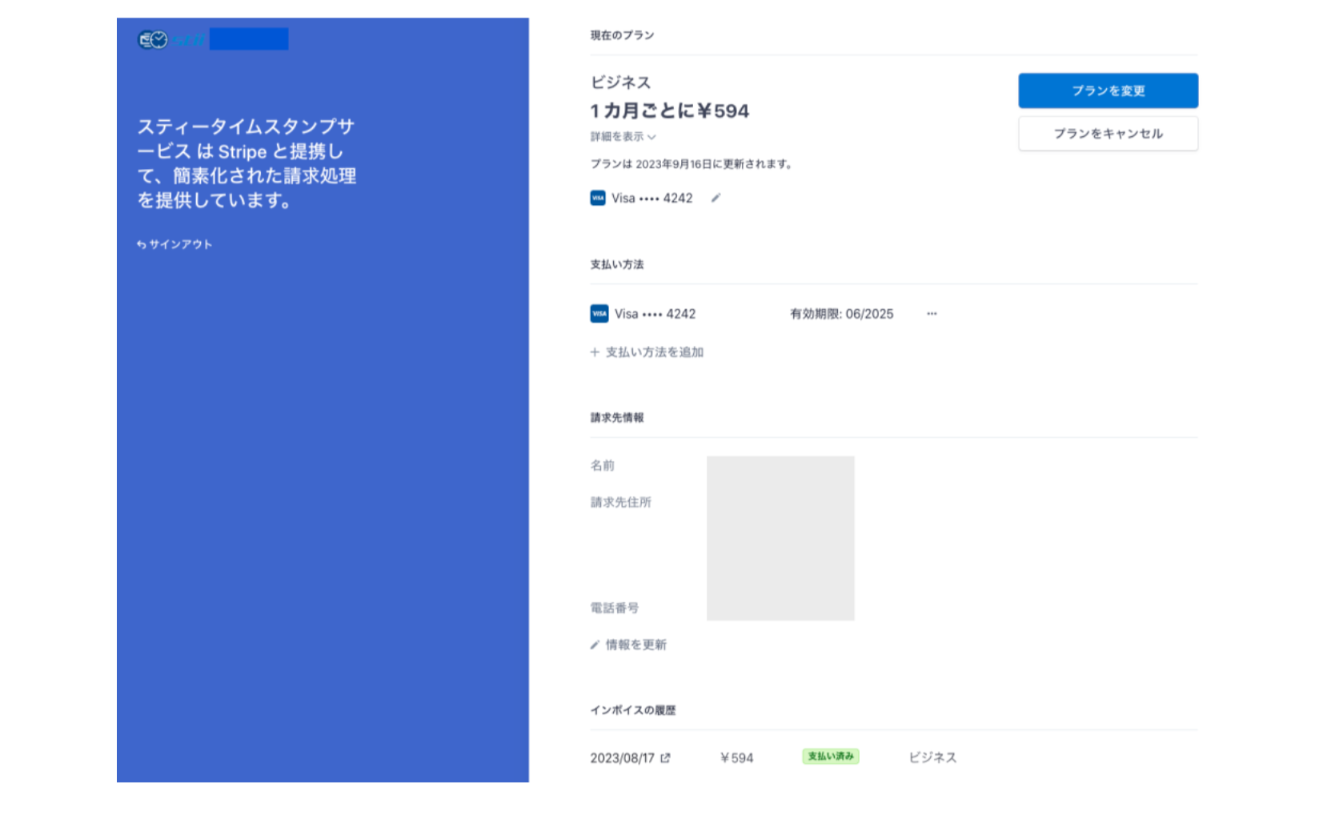The width and height of the screenshot is (1327, 827).
Task: Select the ¥594 amount in invoice history
Action: (736, 758)
